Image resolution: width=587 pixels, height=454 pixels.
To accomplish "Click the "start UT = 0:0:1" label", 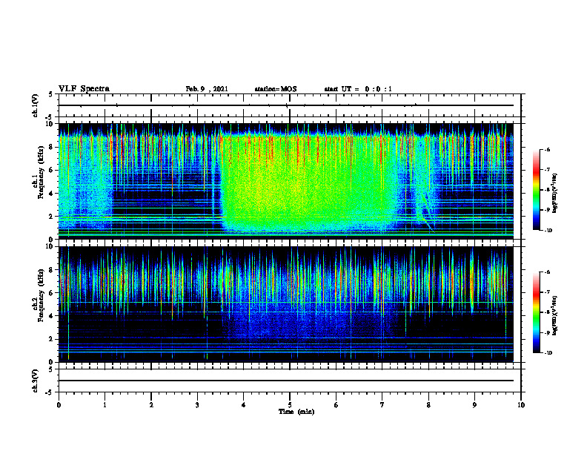I will [358, 89].
